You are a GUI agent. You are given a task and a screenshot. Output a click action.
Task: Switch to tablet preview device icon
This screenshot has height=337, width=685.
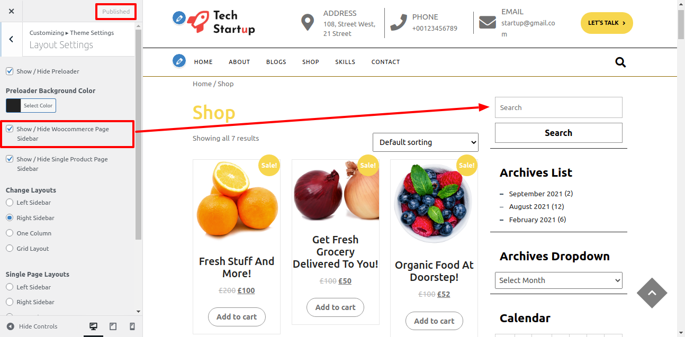coord(113,326)
